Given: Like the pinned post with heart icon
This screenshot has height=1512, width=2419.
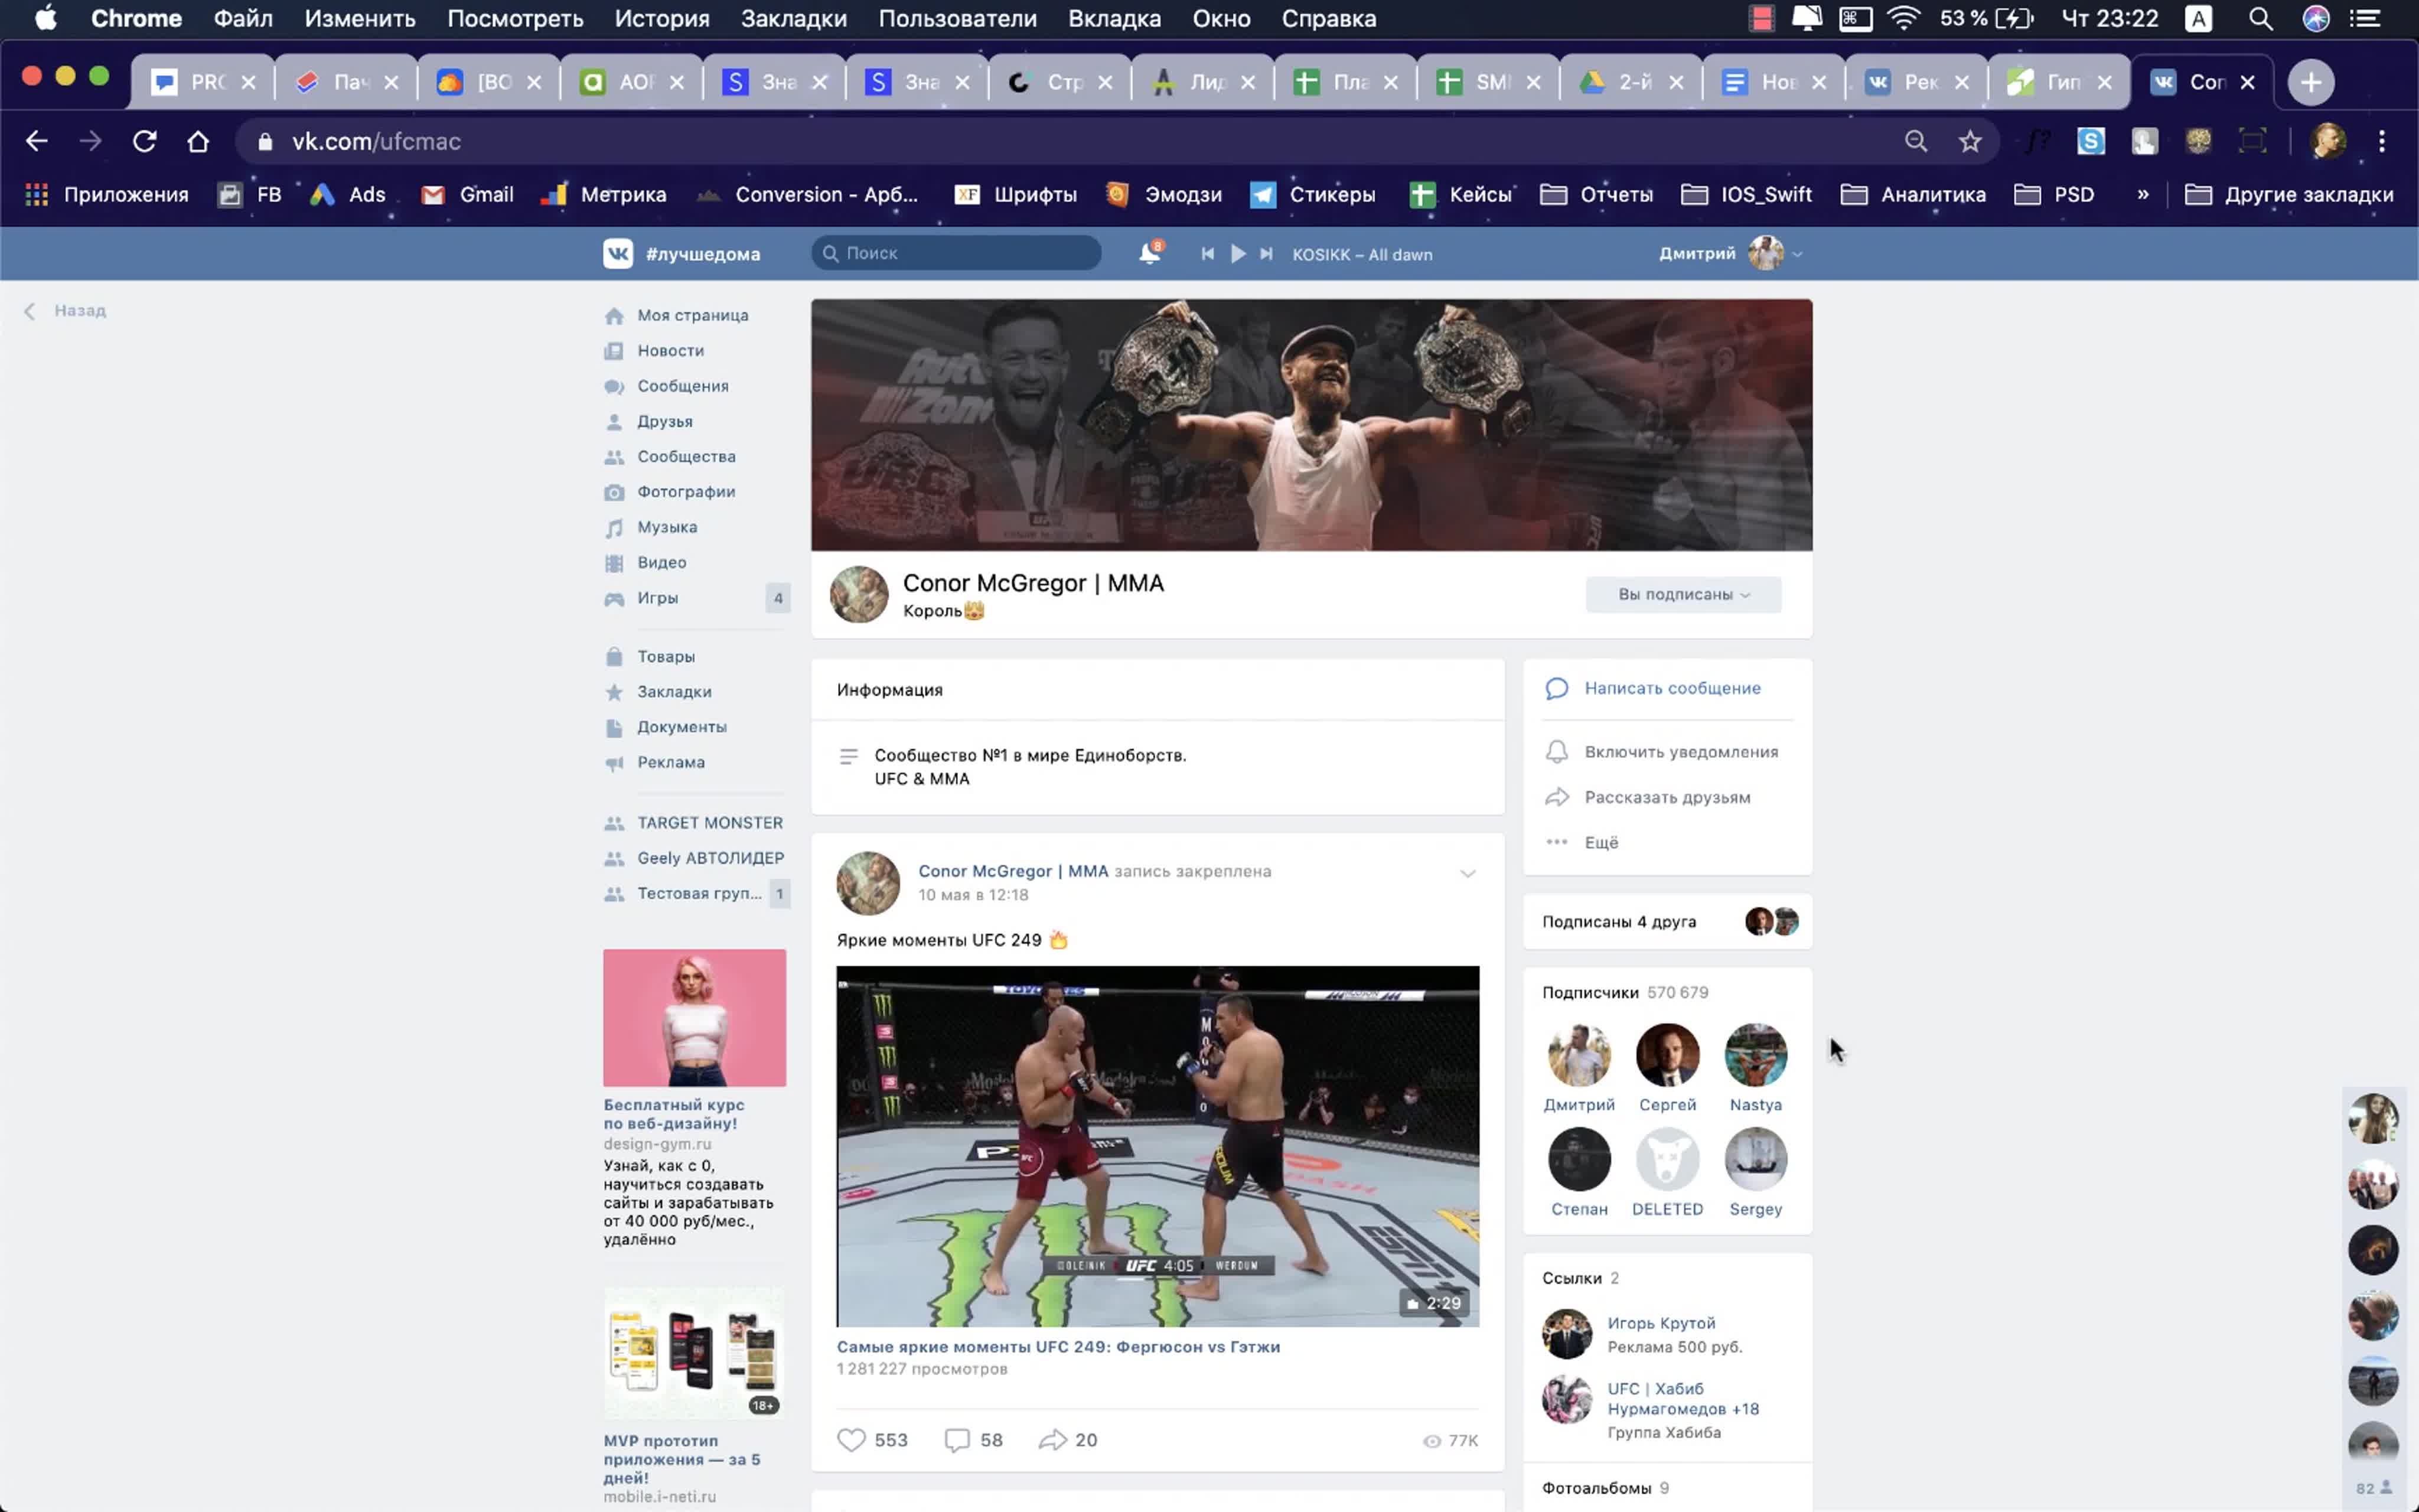Looking at the screenshot, I should 850,1440.
